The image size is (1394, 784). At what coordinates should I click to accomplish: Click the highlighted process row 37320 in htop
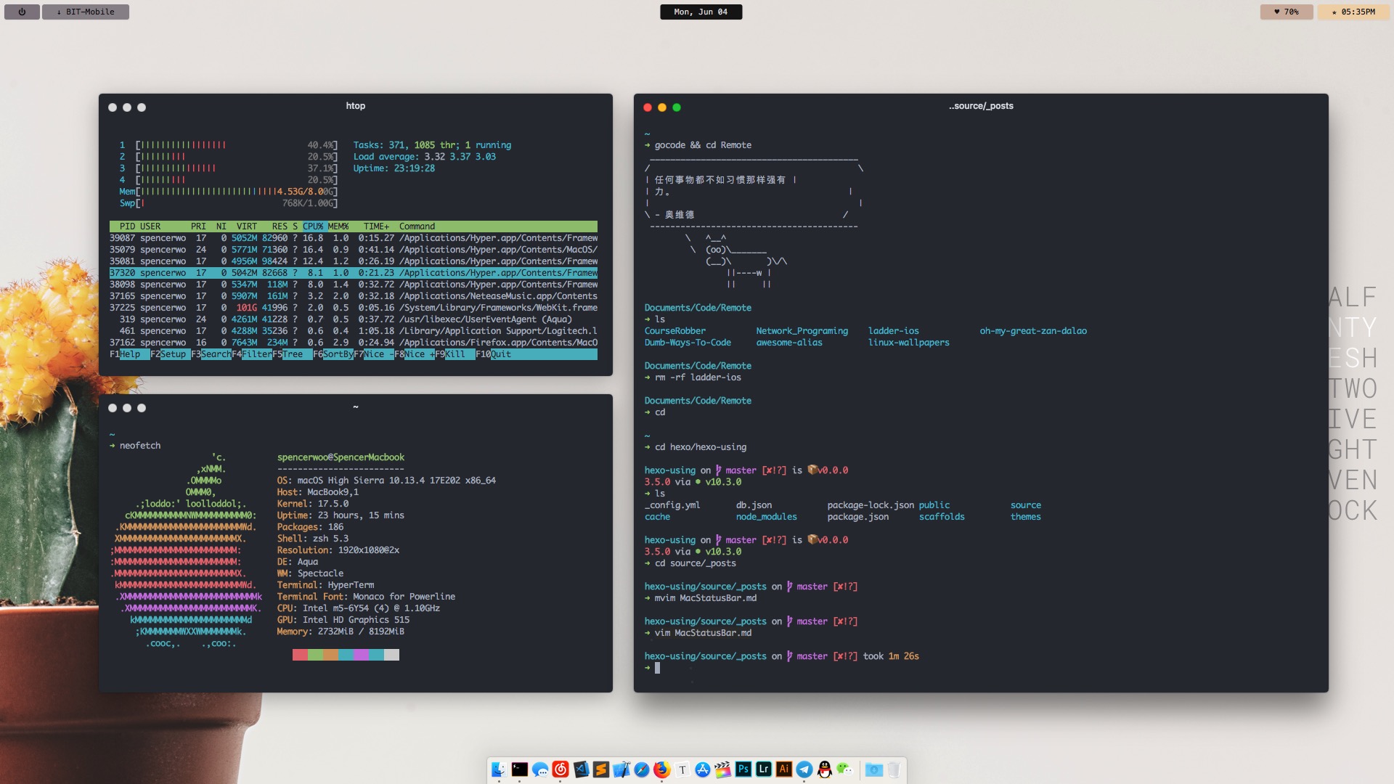[x=354, y=273]
